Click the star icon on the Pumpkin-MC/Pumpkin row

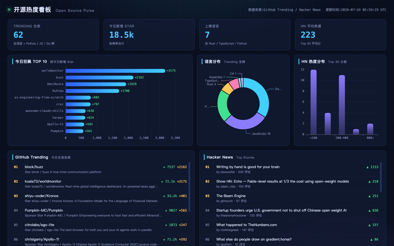[x=166, y=210]
